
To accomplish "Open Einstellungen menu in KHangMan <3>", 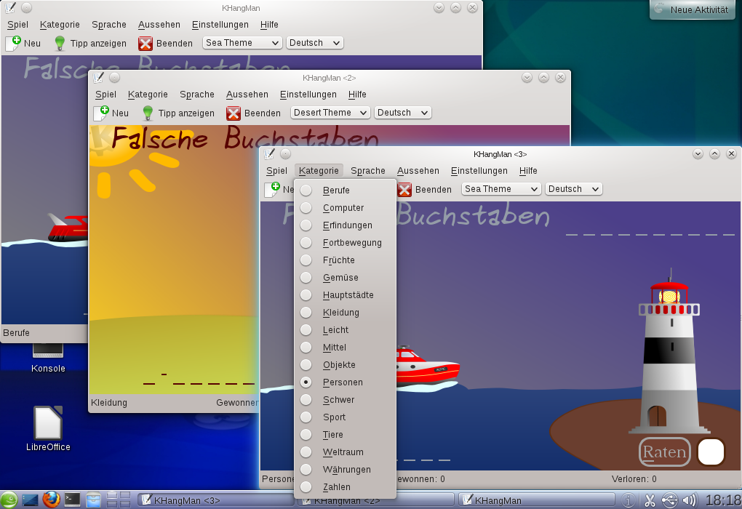I will point(479,171).
